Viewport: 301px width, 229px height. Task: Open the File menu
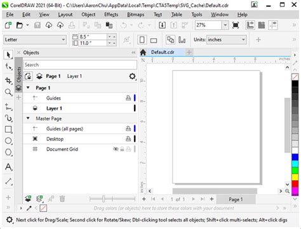tap(10, 15)
